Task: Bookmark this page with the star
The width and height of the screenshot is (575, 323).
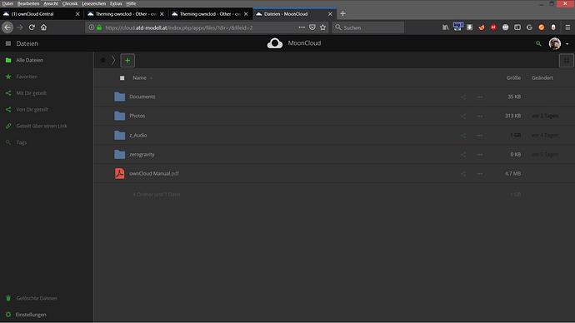Action: pyautogui.click(x=322, y=27)
